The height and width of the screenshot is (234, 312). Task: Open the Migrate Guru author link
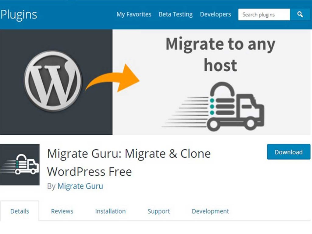[x=80, y=186]
